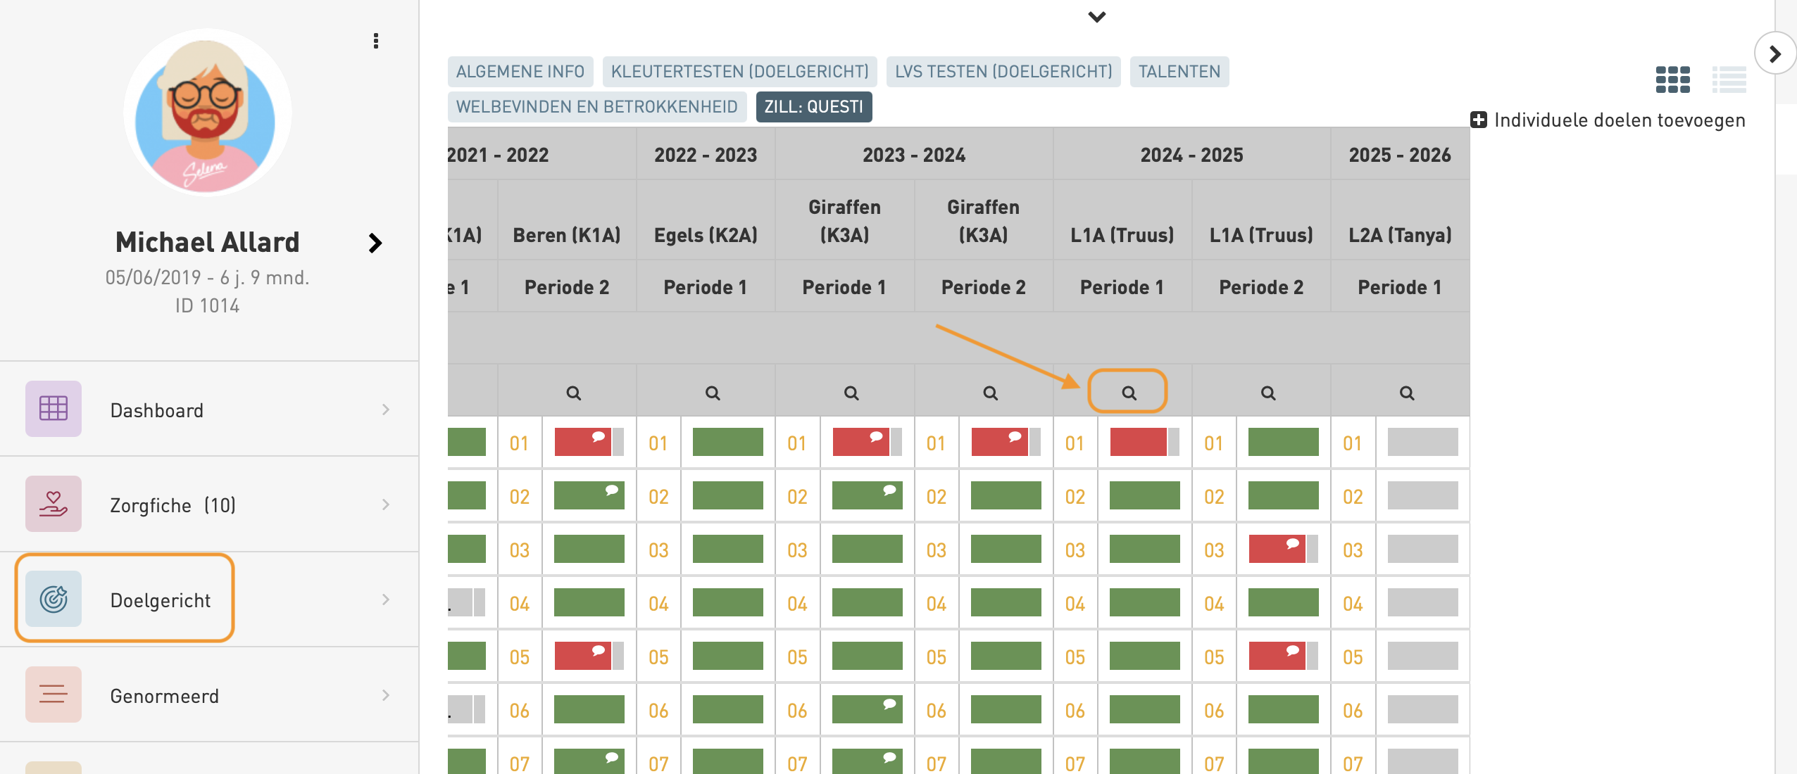1797x774 pixels.
Task: Switch to grid view icon
Action: click(x=1672, y=80)
